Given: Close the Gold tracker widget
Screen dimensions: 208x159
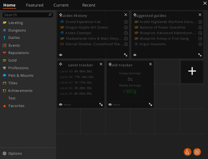Looking at the screenshot, I should 150,64.
